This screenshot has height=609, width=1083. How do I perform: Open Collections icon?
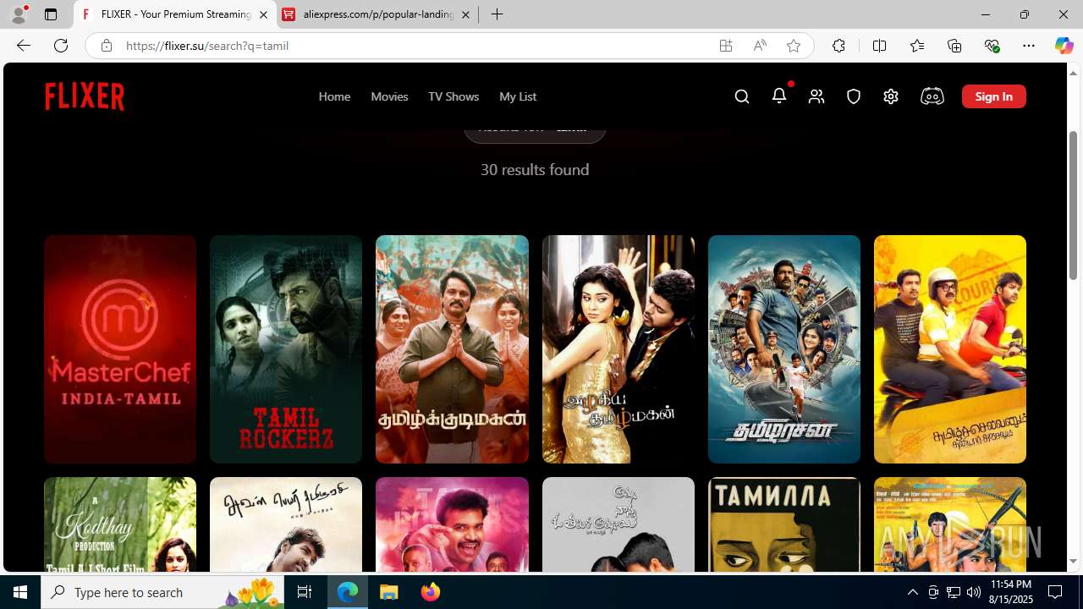point(954,46)
